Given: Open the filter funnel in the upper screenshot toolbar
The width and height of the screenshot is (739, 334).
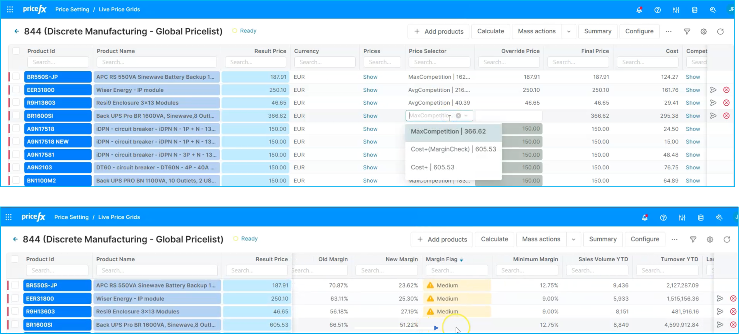Looking at the screenshot, I should 687,31.
